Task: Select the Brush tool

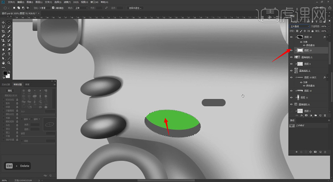Action: (x=9, y=36)
